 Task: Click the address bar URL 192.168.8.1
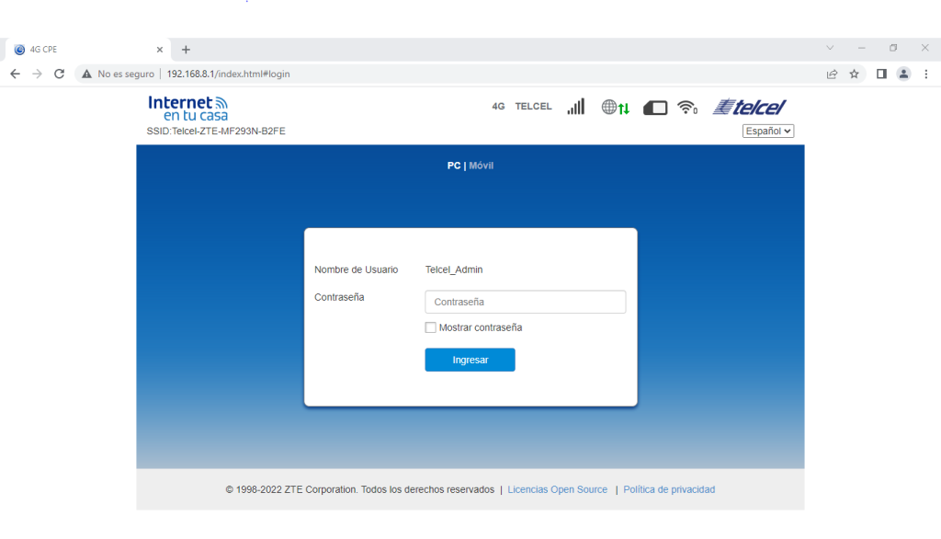(x=228, y=74)
